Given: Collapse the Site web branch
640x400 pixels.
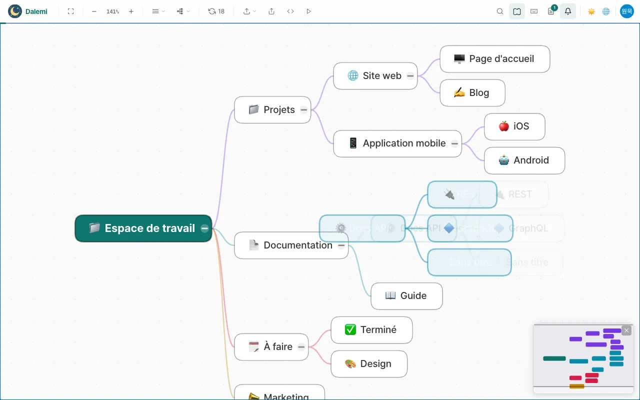Looking at the screenshot, I should (410, 76).
